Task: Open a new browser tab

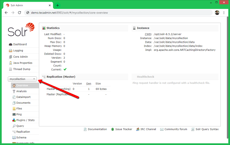Action: [57, 5]
